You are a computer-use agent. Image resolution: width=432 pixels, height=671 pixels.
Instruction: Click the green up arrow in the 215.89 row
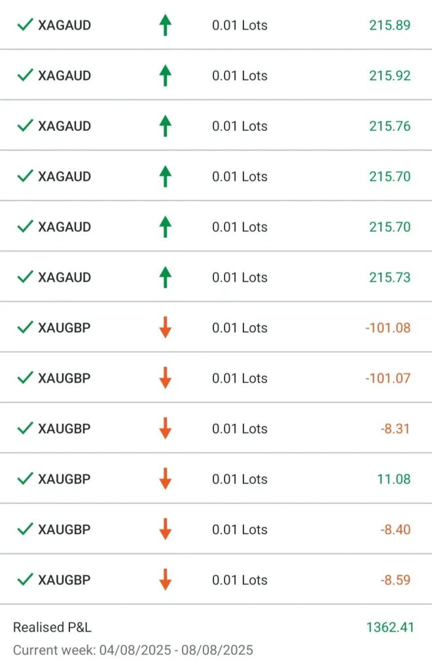pos(165,26)
